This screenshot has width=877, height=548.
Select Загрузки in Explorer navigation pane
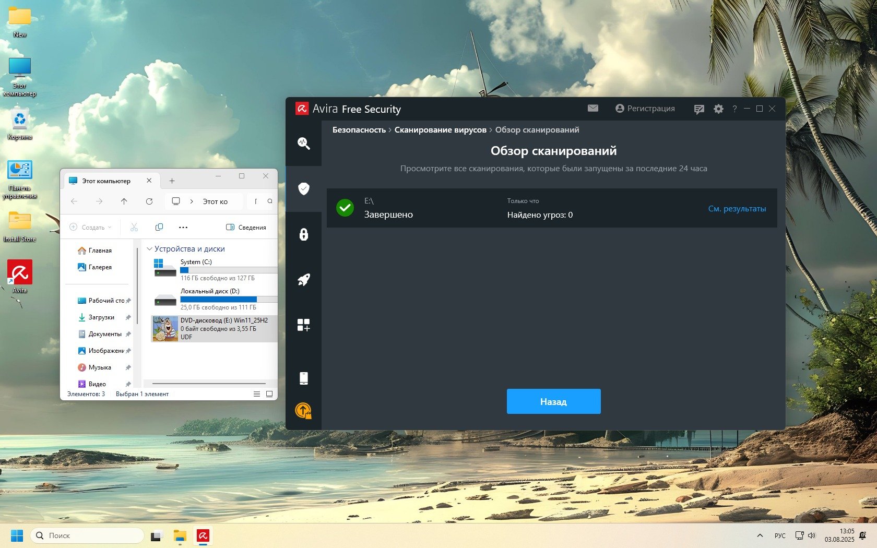click(101, 317)
